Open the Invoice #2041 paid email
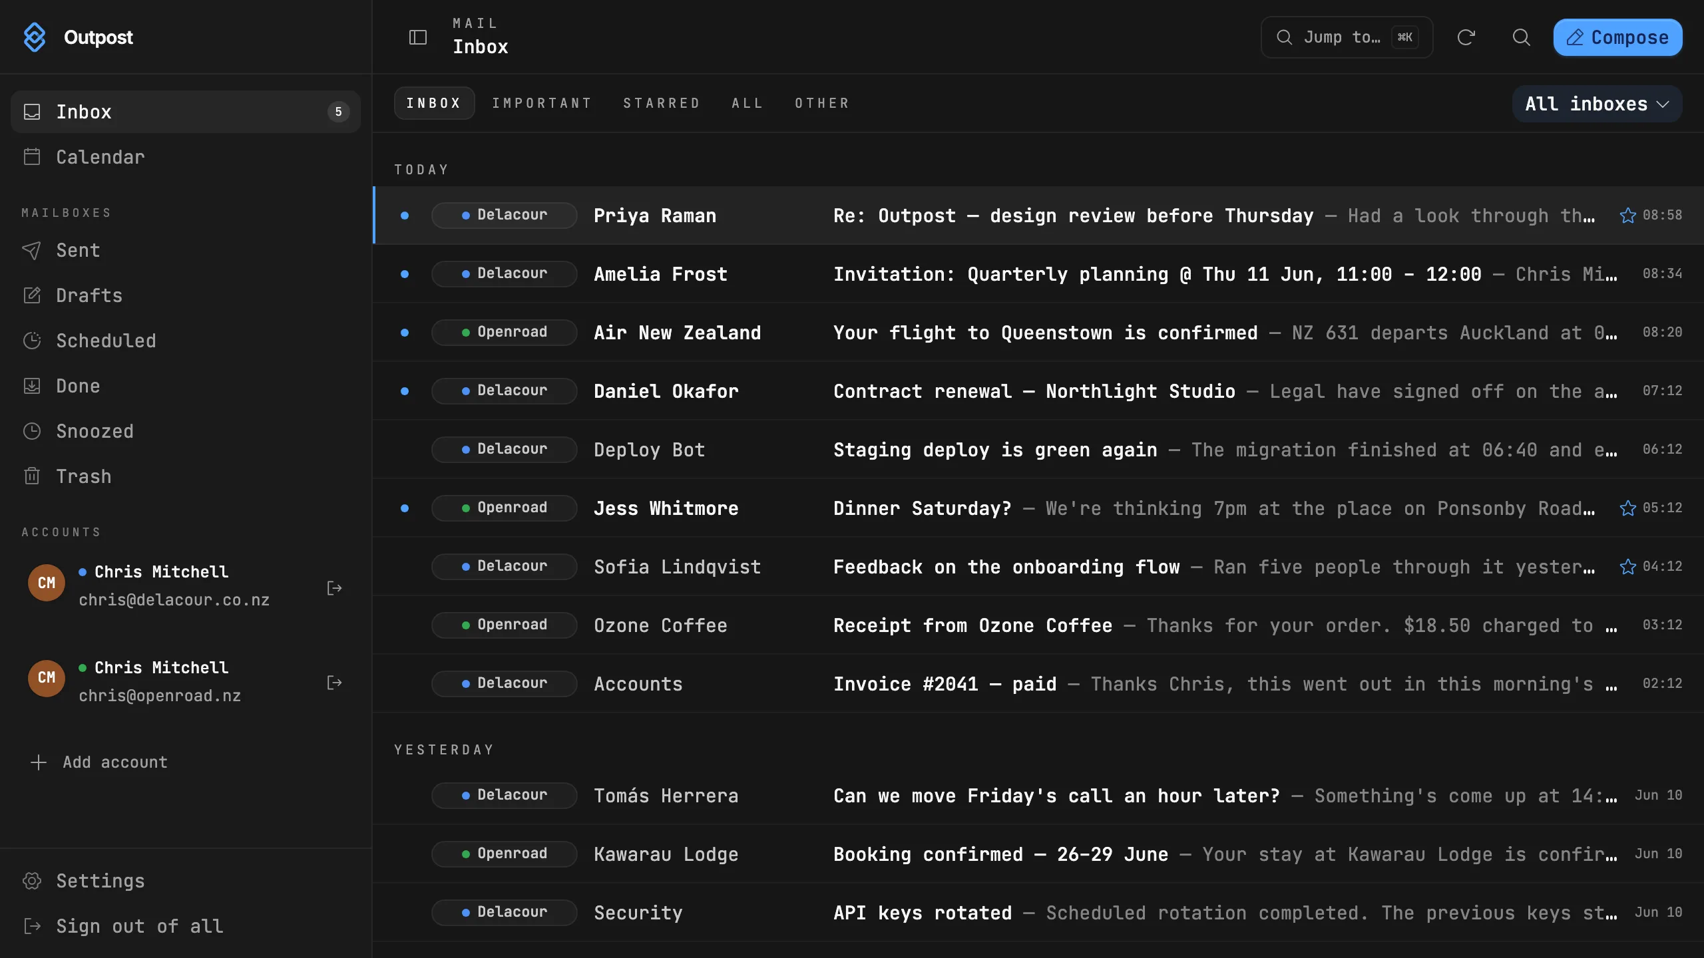 (x=1038, y=684)
